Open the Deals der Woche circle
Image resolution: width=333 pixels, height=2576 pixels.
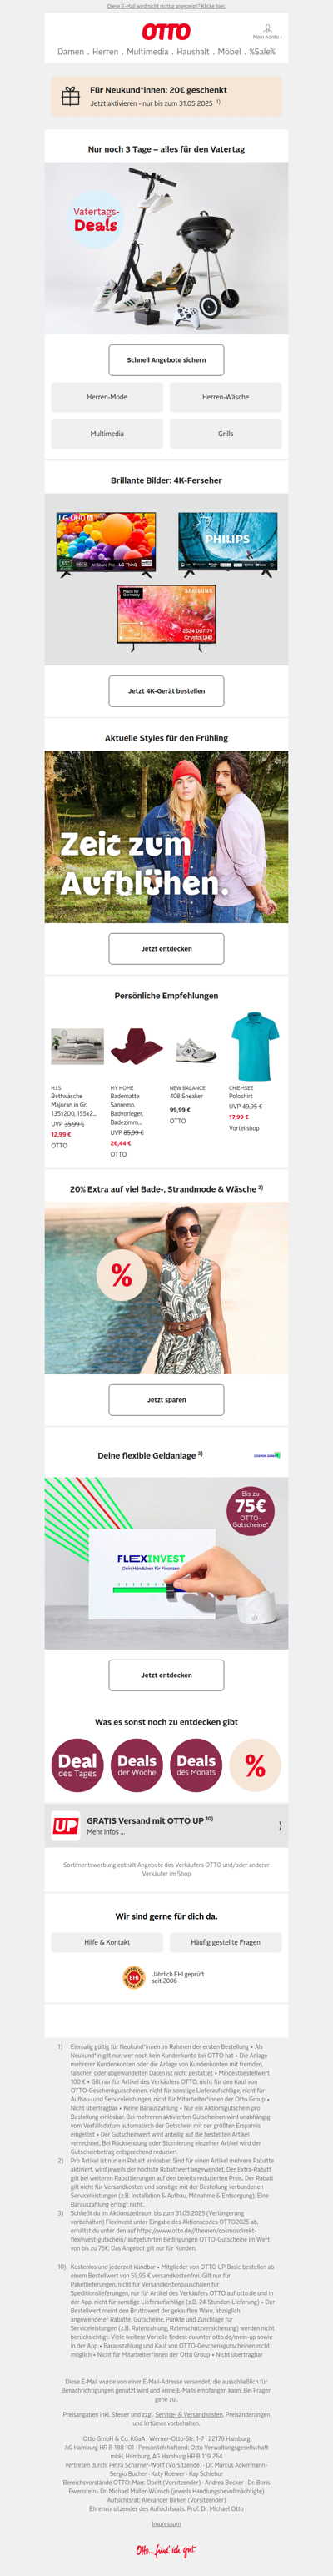pos(137,1765)
